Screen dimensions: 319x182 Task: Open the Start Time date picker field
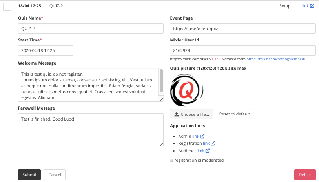tap(46, 50)
